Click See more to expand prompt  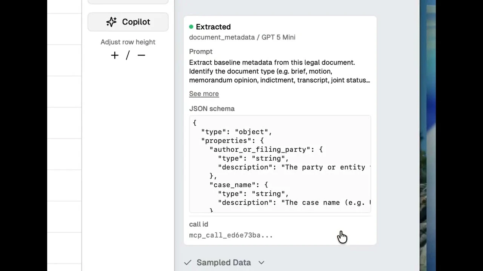204,94
